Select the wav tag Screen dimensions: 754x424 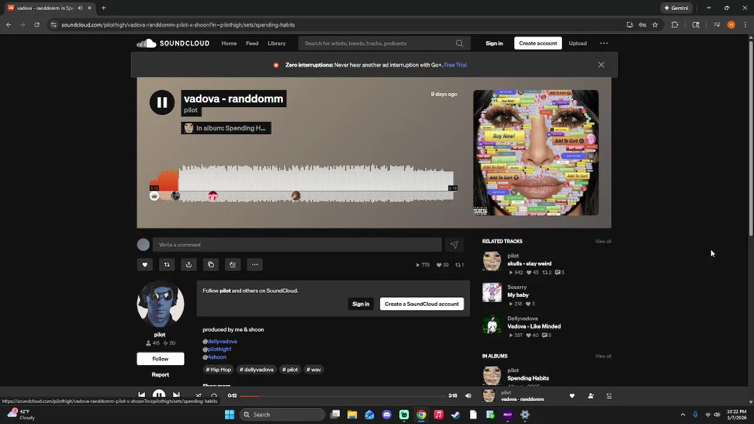(314, 370)
